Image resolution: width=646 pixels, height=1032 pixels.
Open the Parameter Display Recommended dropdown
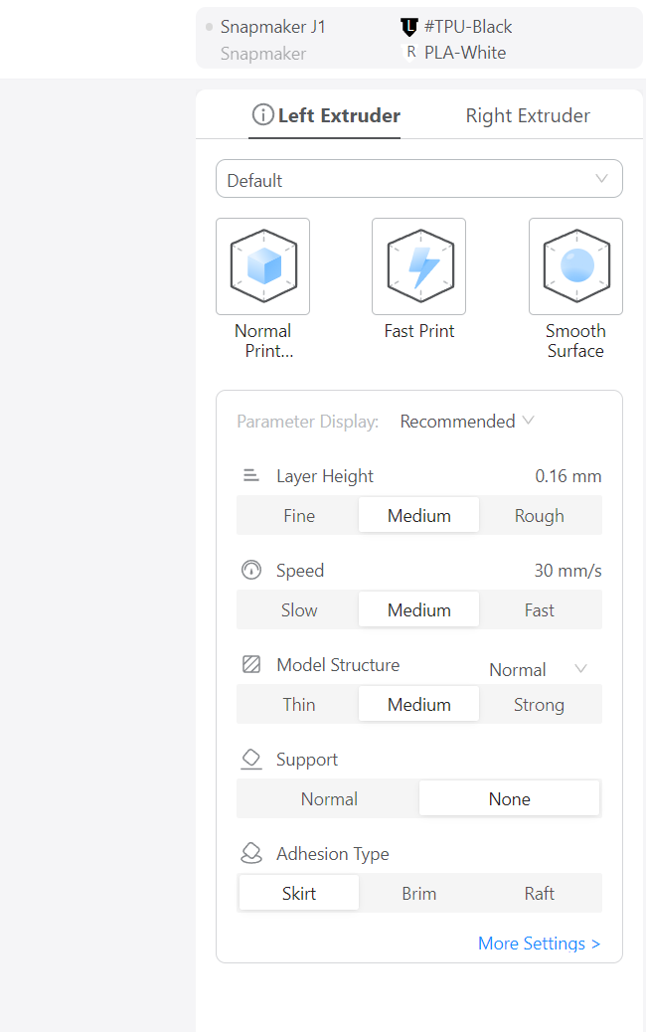pos(466,421)
